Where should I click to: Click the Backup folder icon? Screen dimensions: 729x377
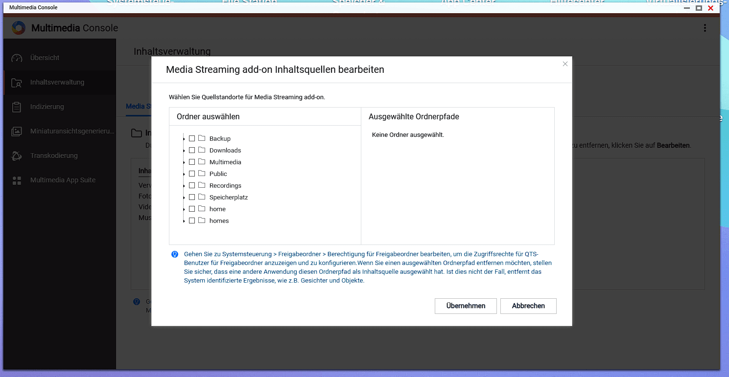point(202,138)
